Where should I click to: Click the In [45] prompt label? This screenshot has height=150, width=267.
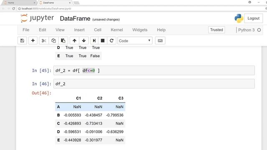pos(42,70)
